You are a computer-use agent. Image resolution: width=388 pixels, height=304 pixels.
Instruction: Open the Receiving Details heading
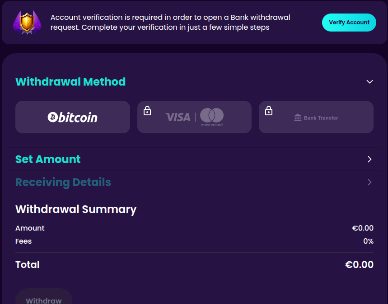coord(63,182)
